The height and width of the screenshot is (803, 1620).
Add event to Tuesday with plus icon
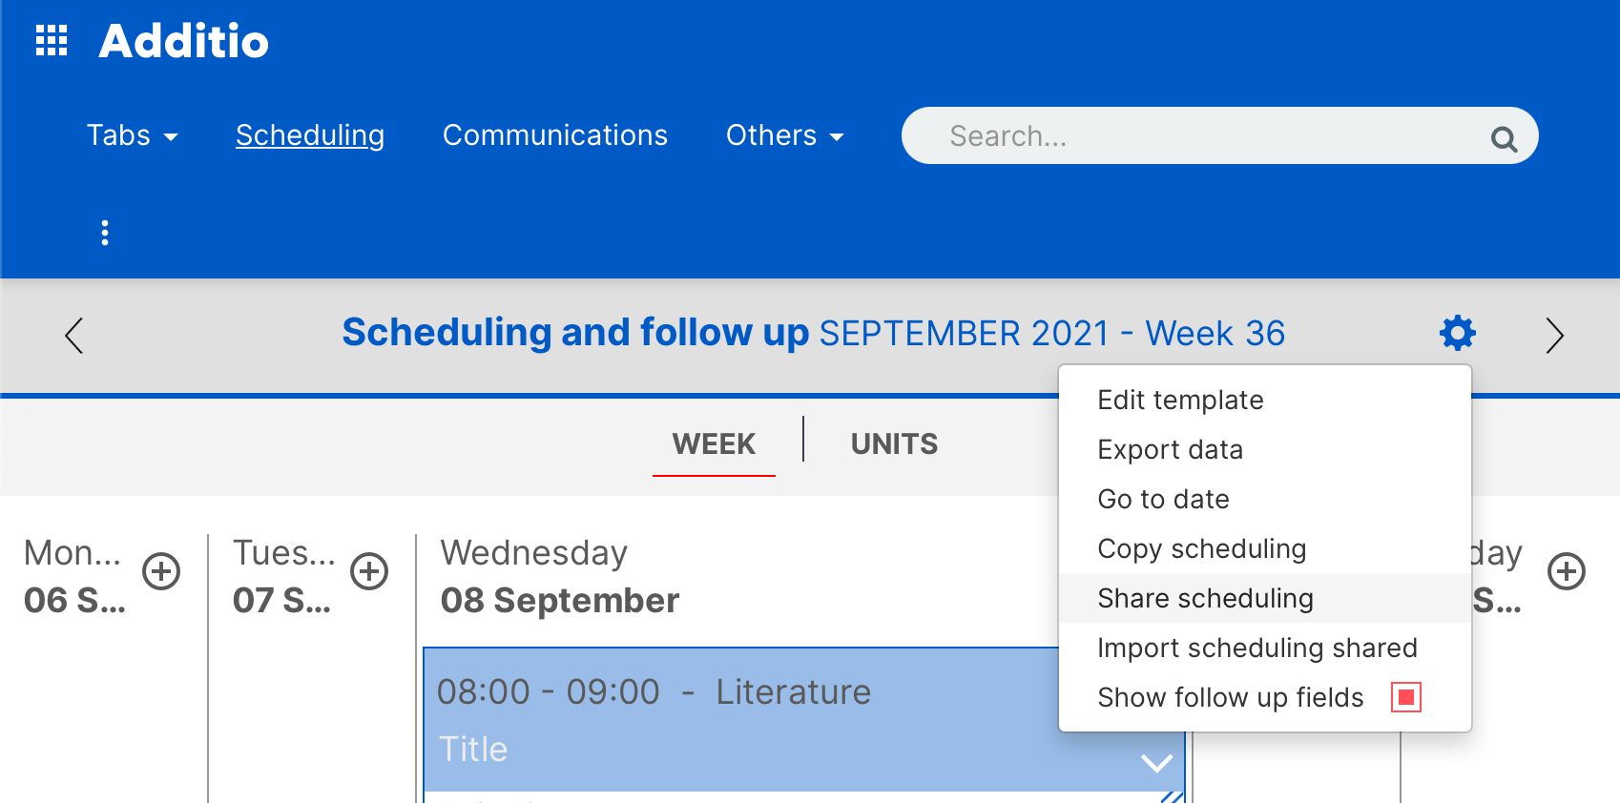pyautogui.click(x=369, y=571)
